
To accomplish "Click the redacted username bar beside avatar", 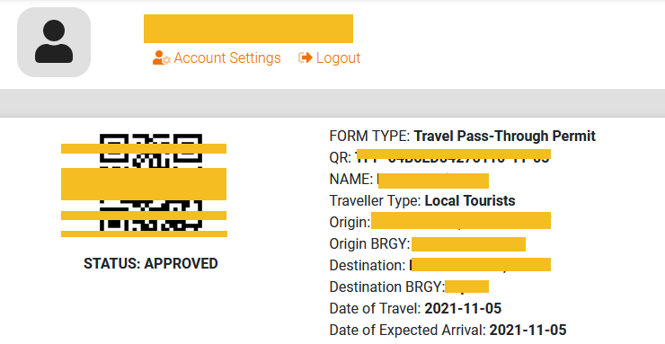I will pyautogui.click(x=249, y=29).
